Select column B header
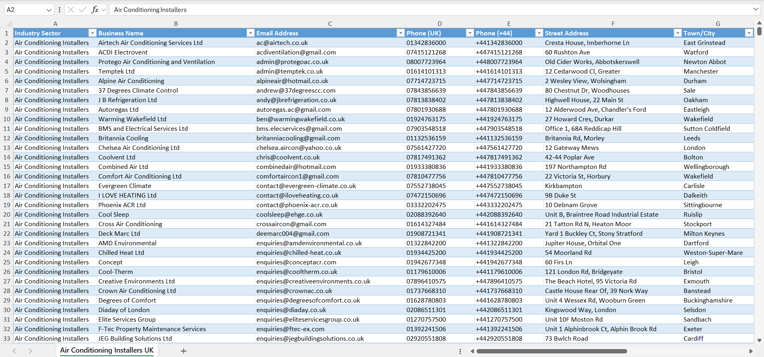 176,24
